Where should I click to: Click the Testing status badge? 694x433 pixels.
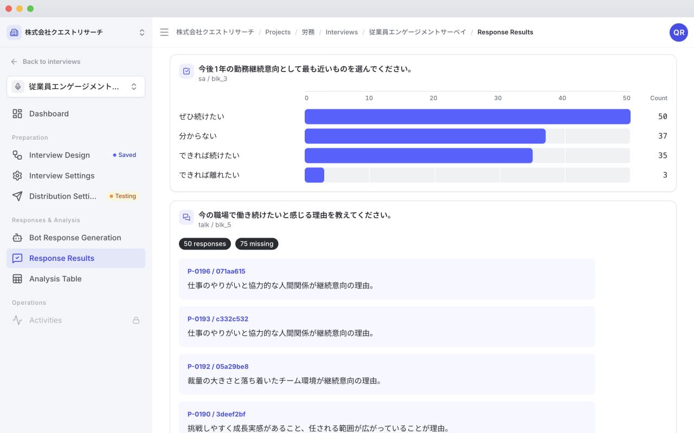[x=122, y=196]
